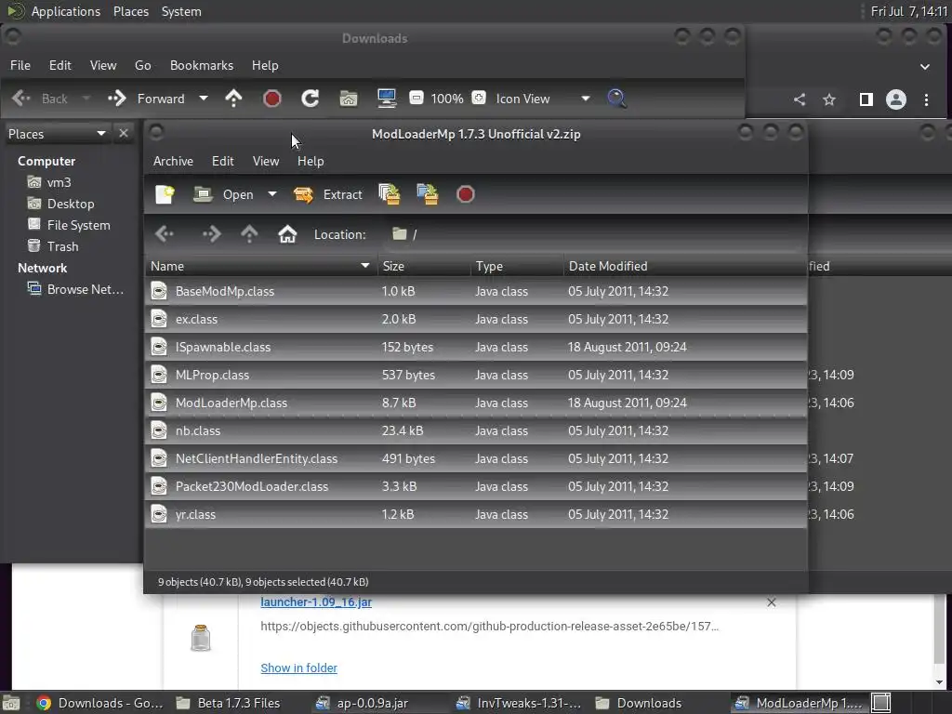Select nb.class file
The width and height of the screenshot is (952, 714).
click(476, 431)
